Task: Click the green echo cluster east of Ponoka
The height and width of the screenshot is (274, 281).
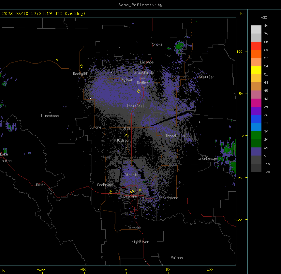Action: [x=179, y=46]
